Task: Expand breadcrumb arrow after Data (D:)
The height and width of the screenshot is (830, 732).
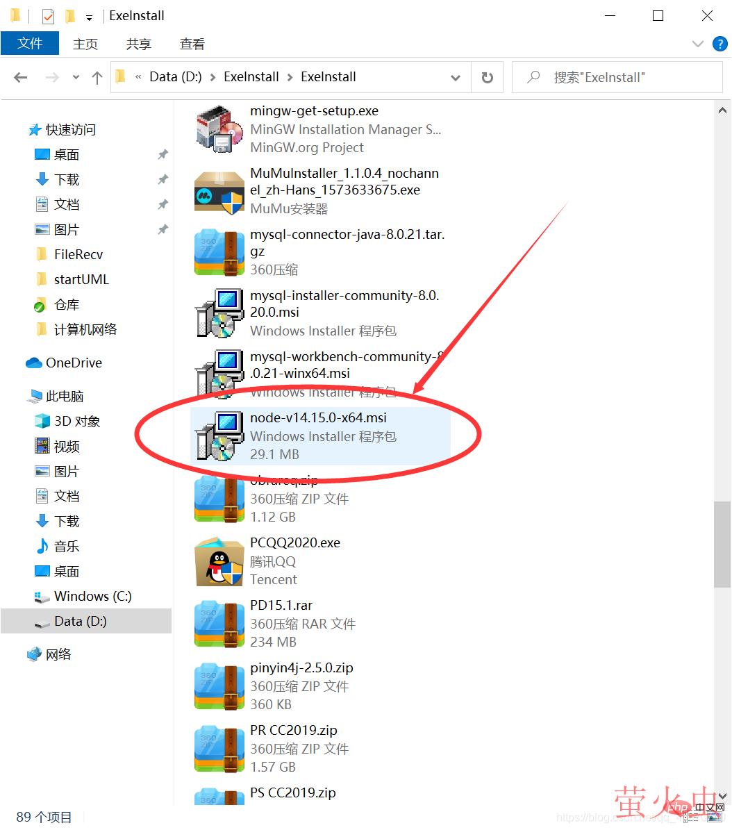Action: [213, 78]
